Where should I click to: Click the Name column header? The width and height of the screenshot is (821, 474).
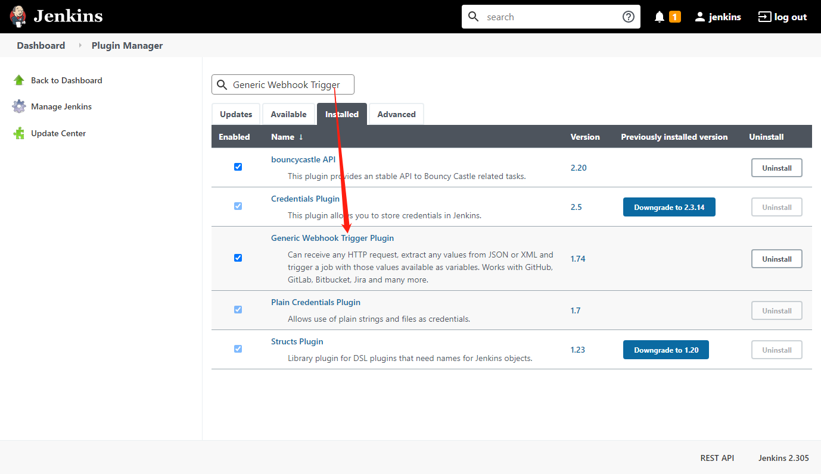[x=282, y=137]
